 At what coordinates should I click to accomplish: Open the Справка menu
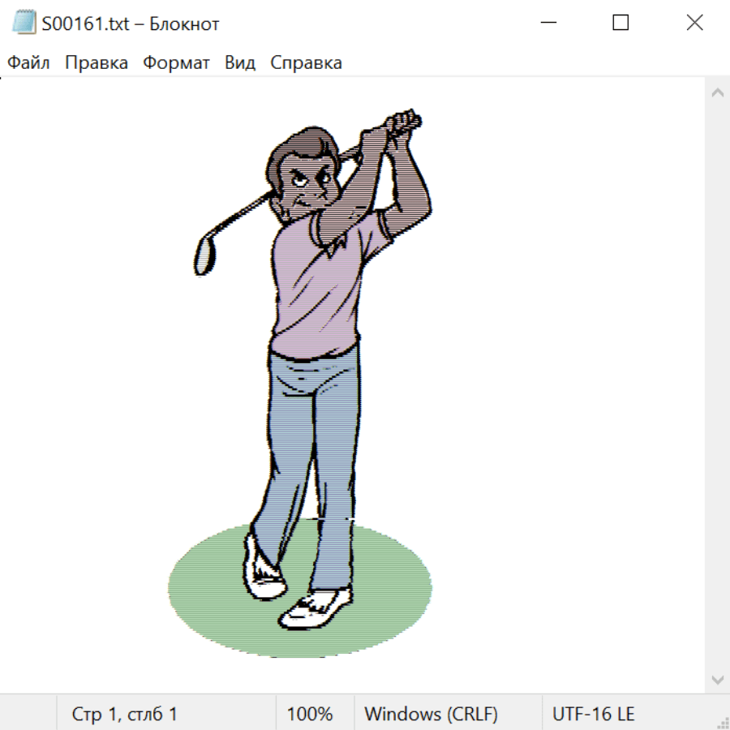(306, 63)
